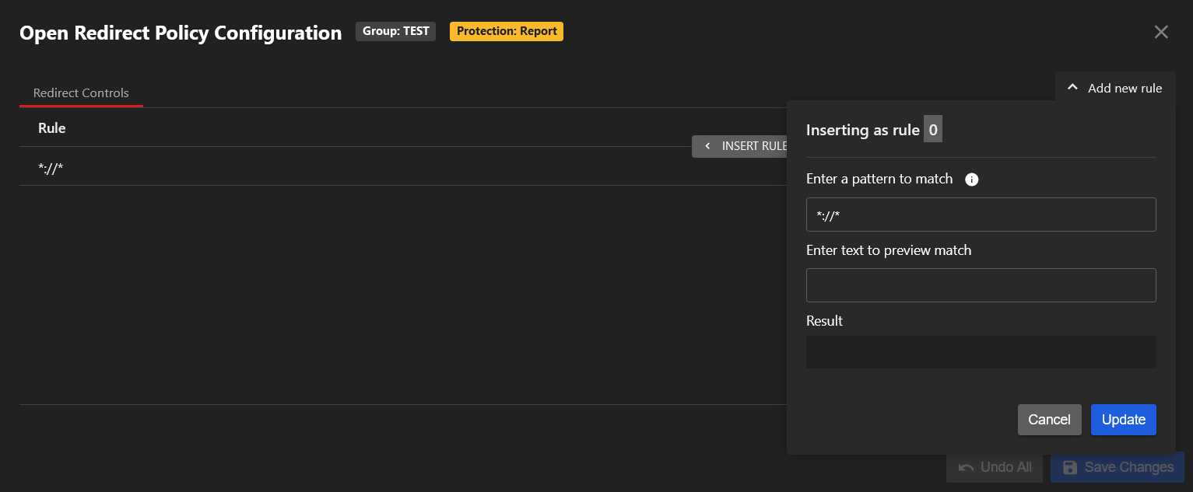Click the Rule column header
This screenshot has height=492, width=1193.
52,128
